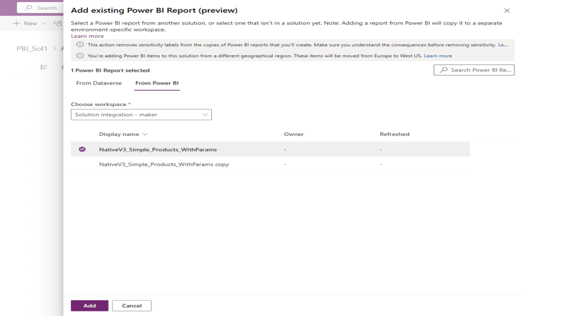Click the Cancel button

132,306
